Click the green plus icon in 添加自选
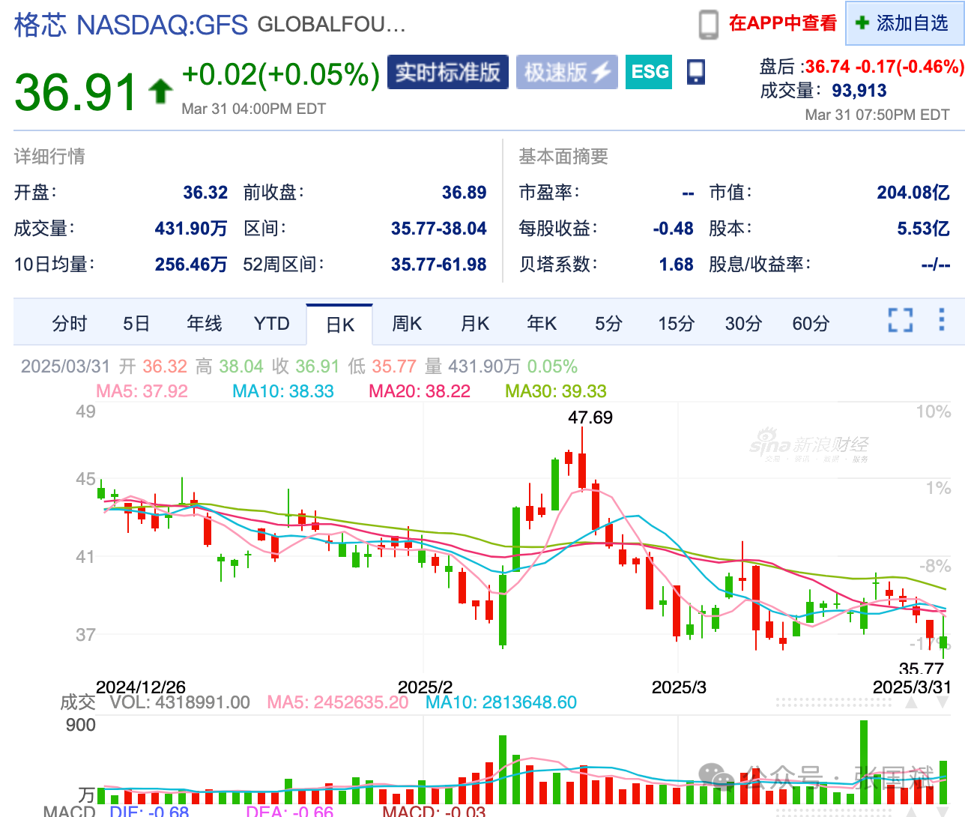 tap(862, 23)
